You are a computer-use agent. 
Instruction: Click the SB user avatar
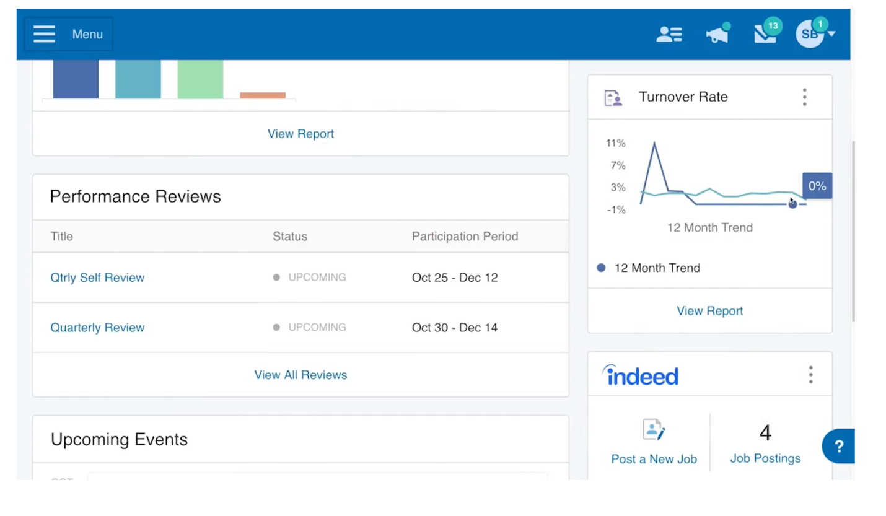(809, 34)
